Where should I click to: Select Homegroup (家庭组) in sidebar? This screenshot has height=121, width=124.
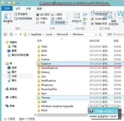point(11,89)
